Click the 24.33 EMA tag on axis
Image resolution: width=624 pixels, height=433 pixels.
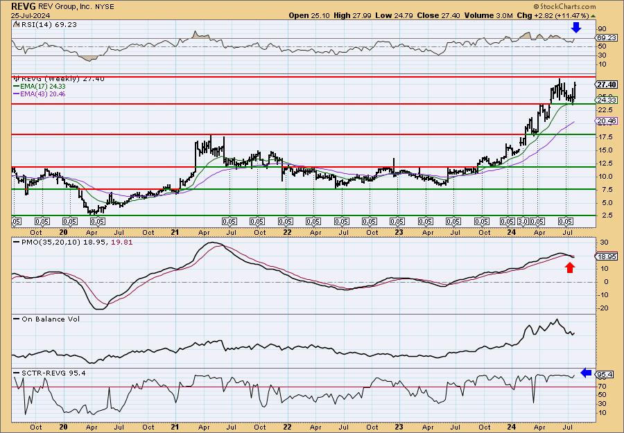(607, 100)
